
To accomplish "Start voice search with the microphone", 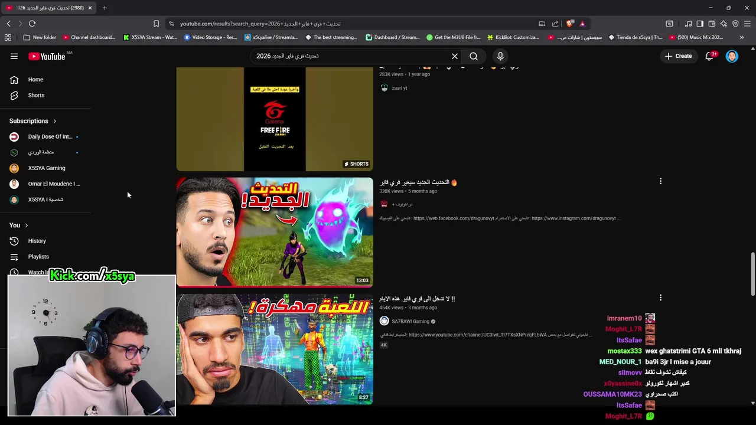I will (500, 56).
